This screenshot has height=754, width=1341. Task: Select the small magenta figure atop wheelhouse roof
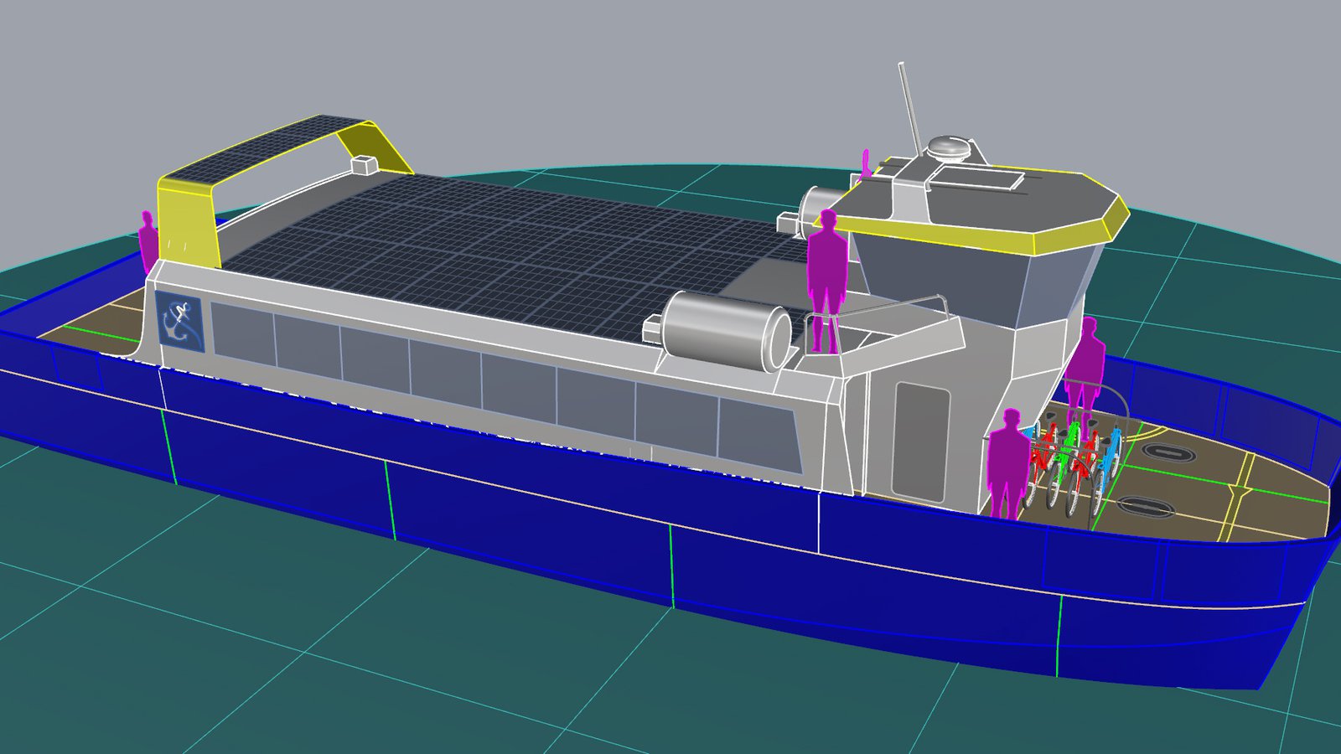coord(866,164)
